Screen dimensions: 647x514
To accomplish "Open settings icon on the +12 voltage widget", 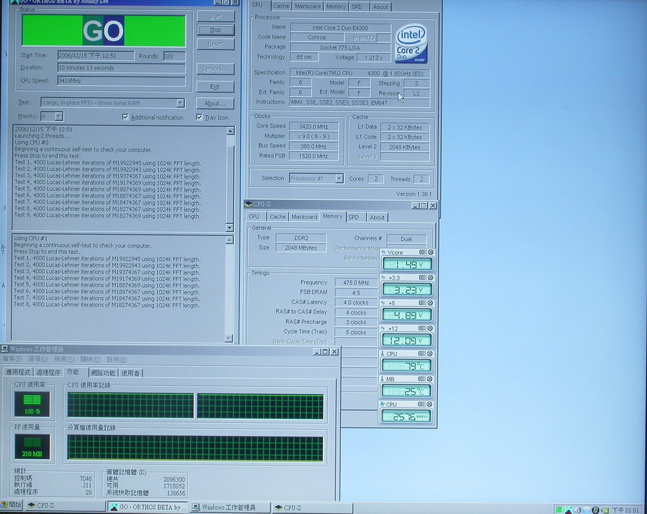I will click(x=422, y=328).
